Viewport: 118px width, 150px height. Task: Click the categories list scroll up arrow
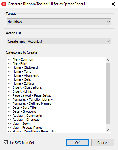click(x=108, y=60)
